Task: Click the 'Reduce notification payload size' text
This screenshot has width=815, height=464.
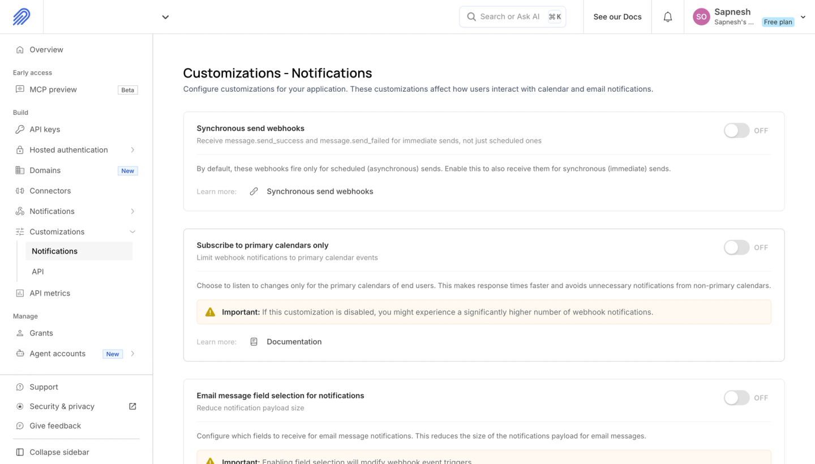Action: tap(250, 408)
